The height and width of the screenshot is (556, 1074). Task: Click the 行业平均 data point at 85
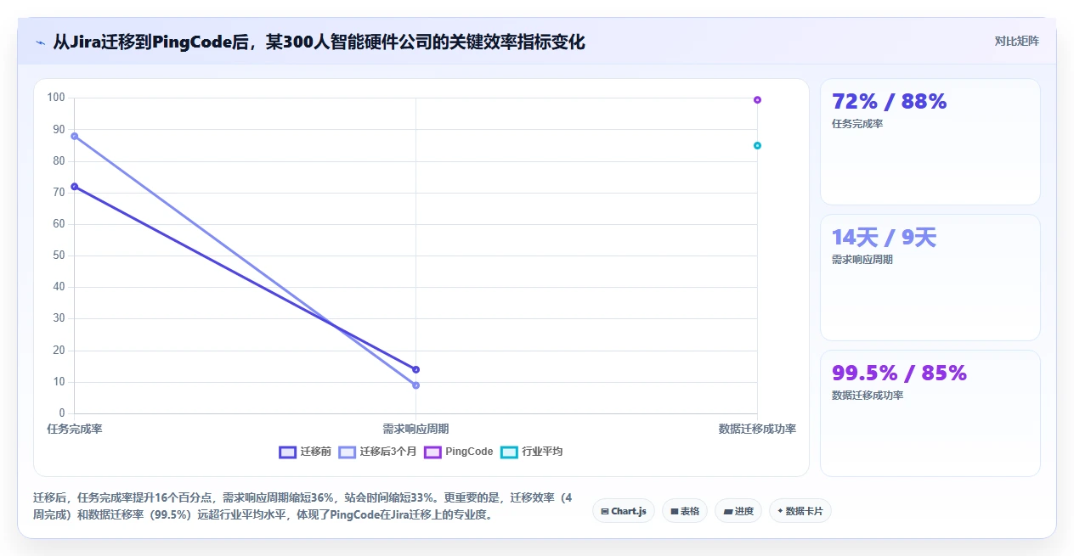click(757, 145)
